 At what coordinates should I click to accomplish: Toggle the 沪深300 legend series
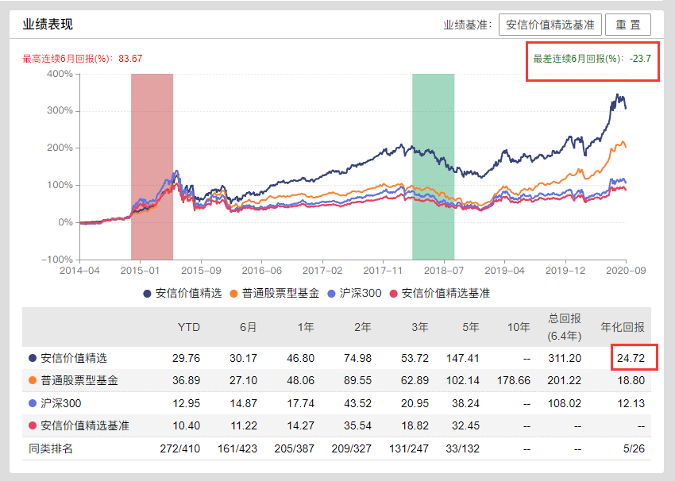point(355,294)
